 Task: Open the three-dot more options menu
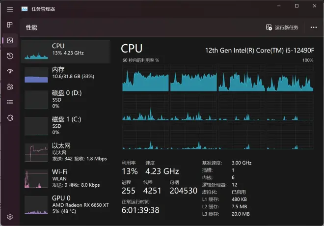coord(314,28)
